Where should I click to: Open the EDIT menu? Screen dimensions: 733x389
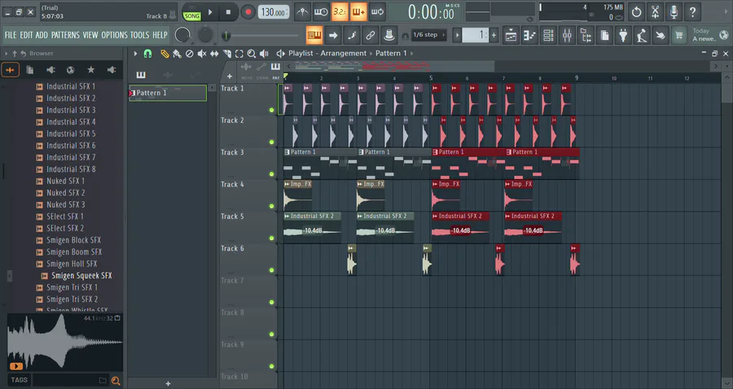26,35
